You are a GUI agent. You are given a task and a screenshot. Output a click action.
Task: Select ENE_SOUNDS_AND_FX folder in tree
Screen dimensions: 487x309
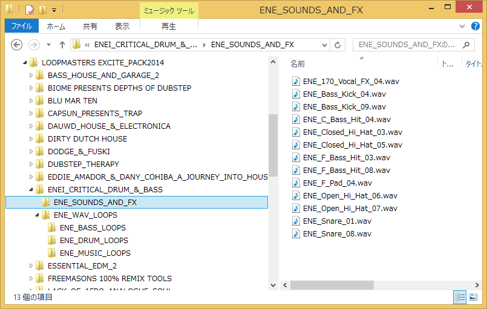[137, 202]
